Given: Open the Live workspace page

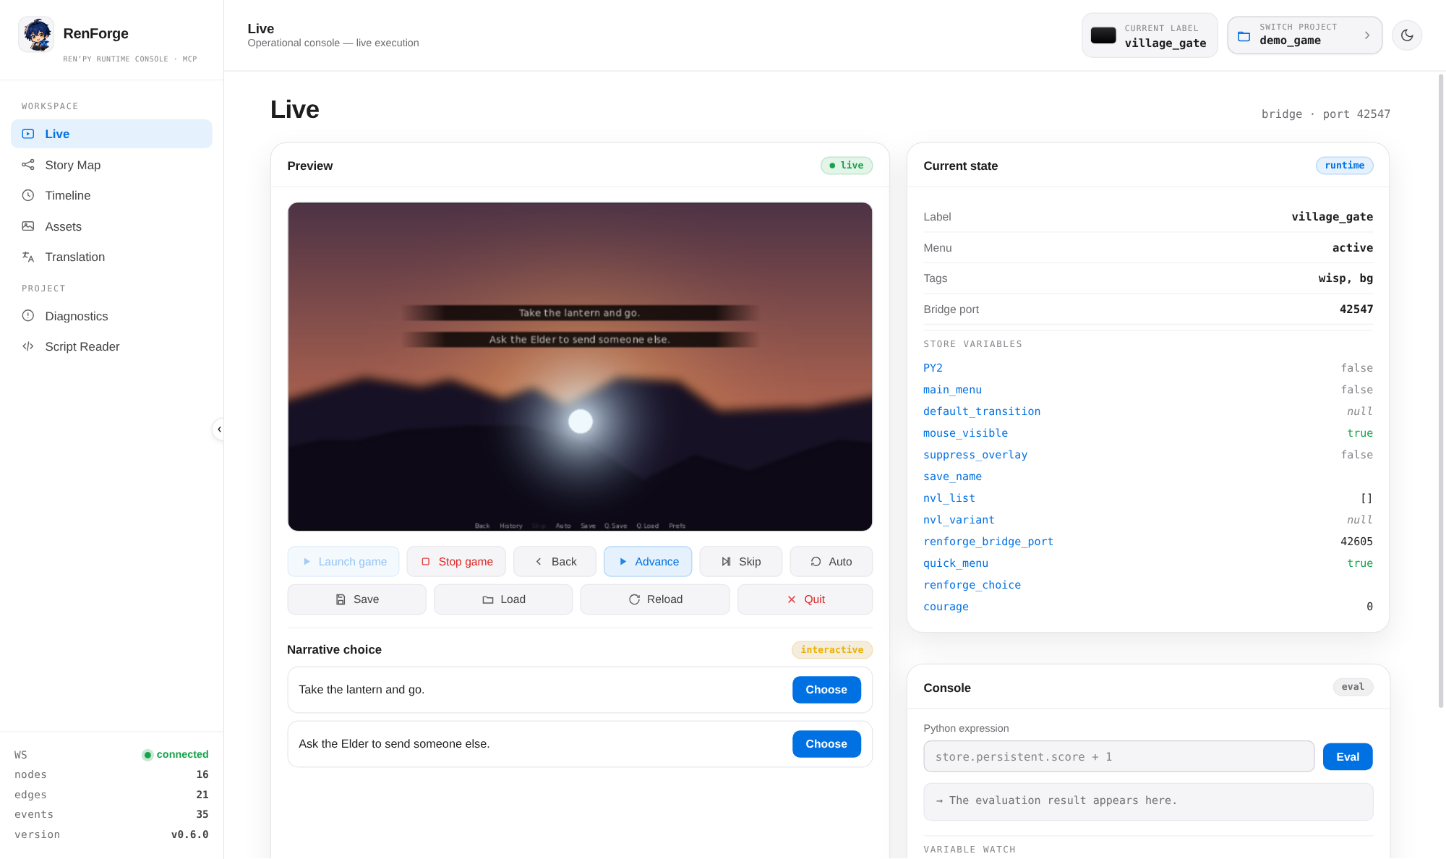Looking at the screenshot, I should tap(111, 134).
